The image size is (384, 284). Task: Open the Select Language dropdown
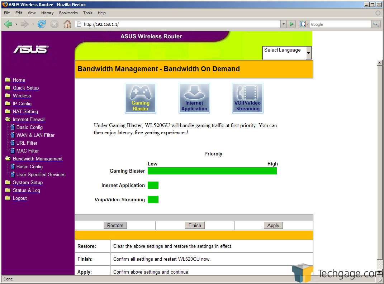pos(287,53)
